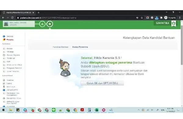Bookmark this page with star icon

[x=142, y=18]
